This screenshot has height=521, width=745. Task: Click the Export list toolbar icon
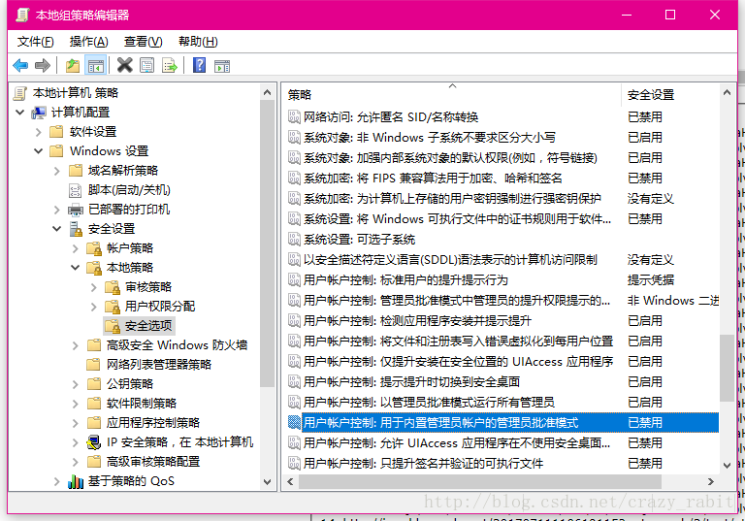(170, 65)
